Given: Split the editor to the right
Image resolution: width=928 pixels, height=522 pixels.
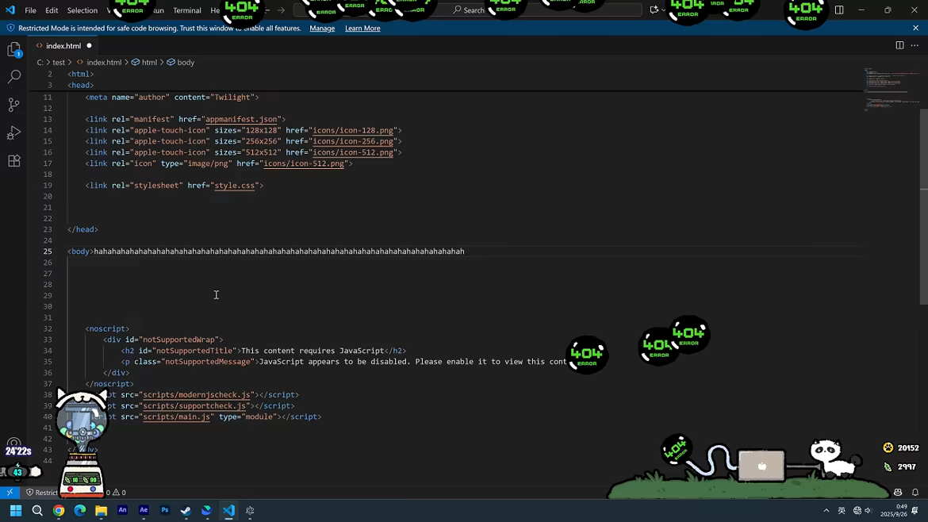Looking at the screenshot, I should (x=899, y=45).
